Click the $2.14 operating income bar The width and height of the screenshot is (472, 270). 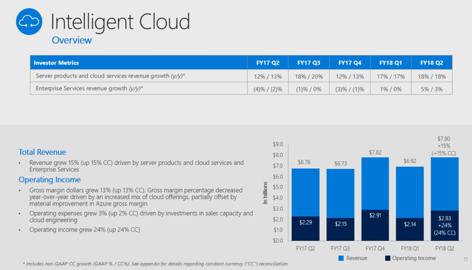(410, 230)
